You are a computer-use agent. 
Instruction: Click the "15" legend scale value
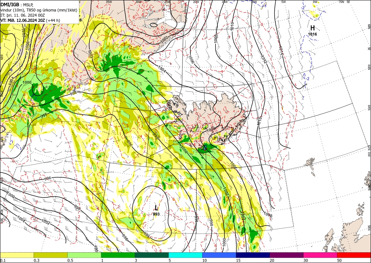click(x=238, y=260)
